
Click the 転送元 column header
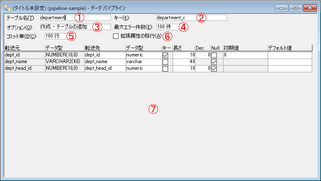pos(24,48)
